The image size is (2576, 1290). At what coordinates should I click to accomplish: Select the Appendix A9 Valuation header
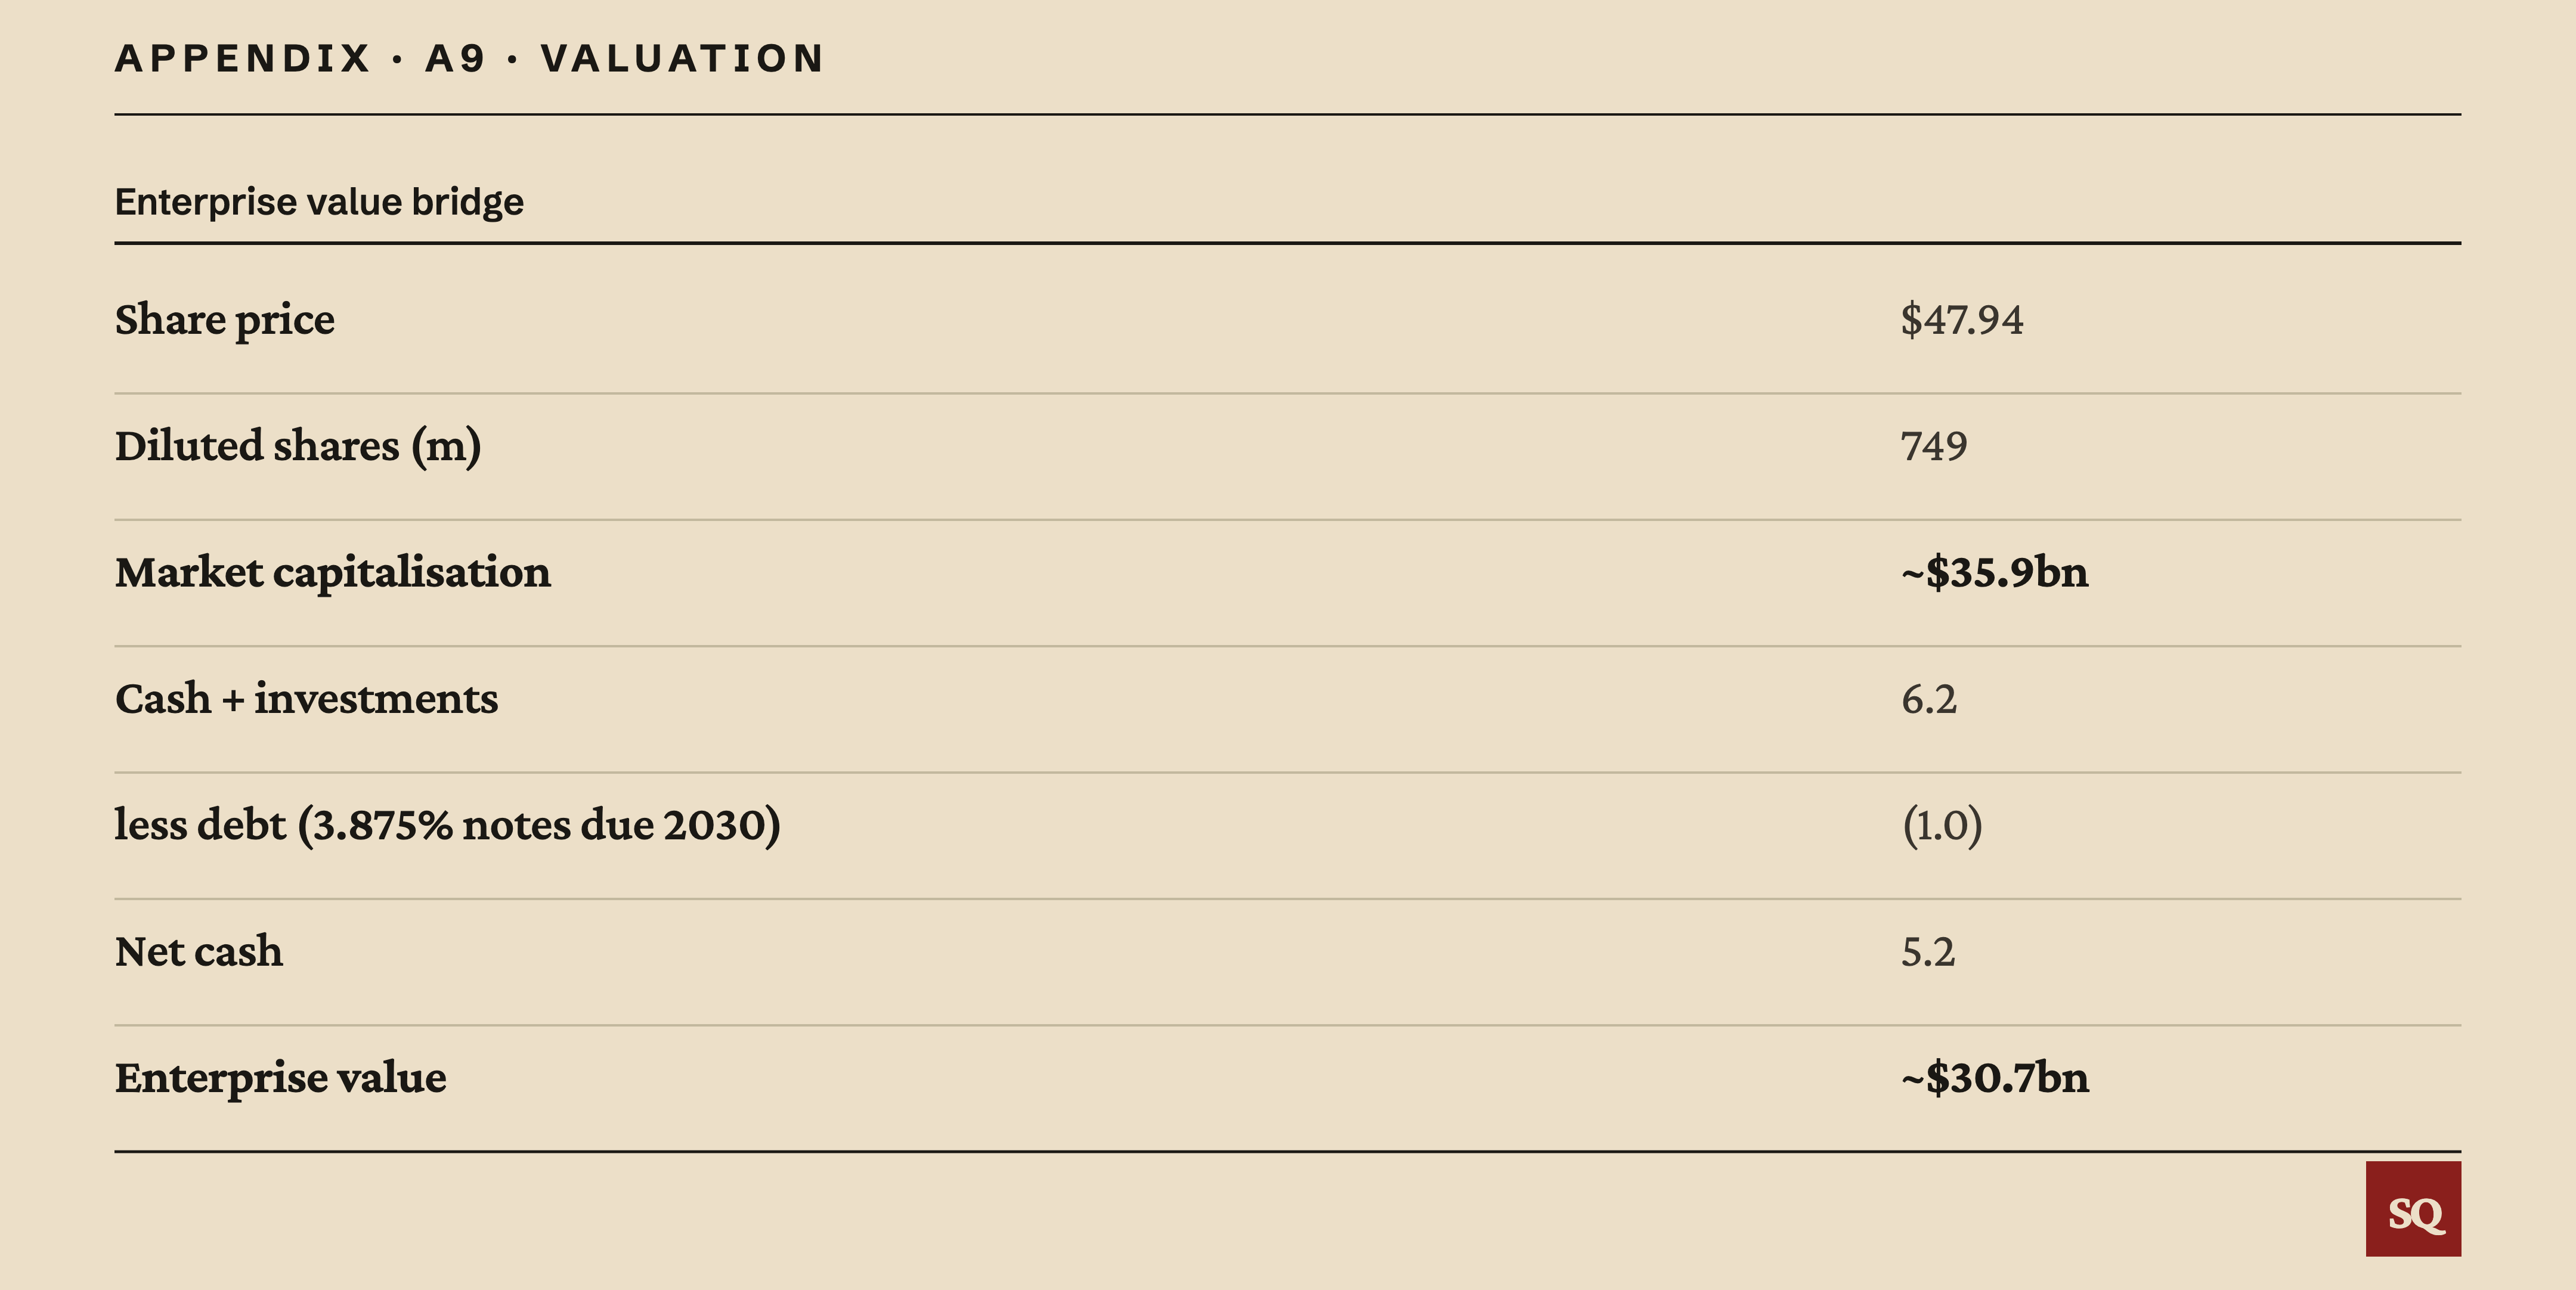click(x=470, y=58)
